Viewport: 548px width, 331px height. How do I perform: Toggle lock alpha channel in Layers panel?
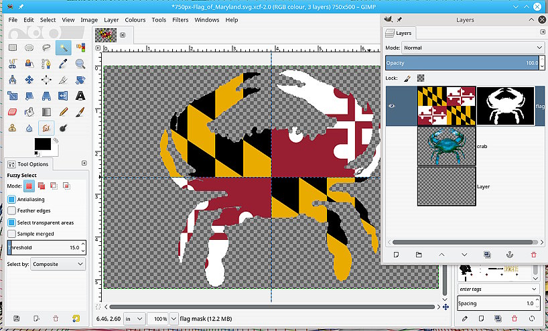(x=421, y=78)
